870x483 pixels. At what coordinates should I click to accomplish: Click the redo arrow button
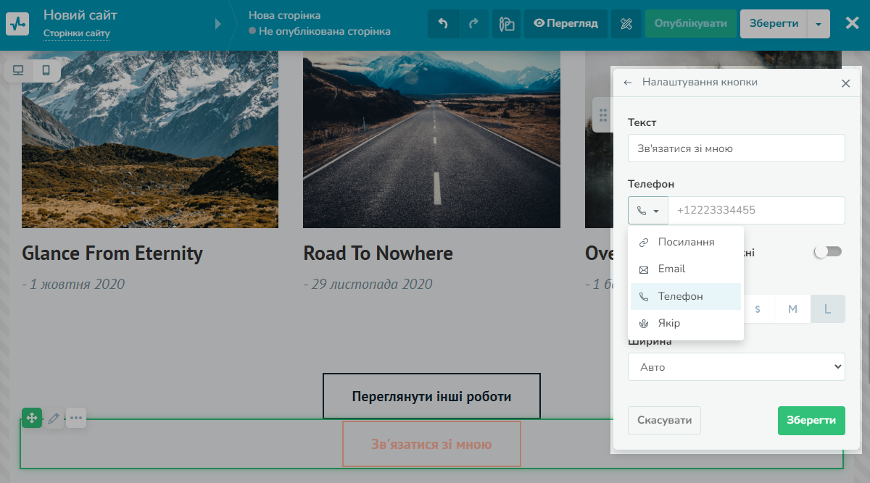coord(474,23)
